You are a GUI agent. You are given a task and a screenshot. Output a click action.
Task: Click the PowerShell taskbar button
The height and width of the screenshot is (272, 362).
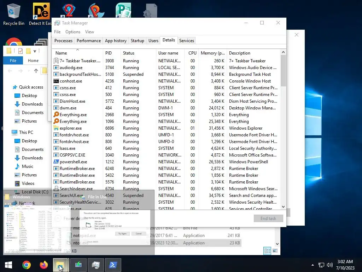tap(113, 265)
